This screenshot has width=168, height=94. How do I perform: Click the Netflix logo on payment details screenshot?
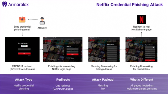pos(129,40)
